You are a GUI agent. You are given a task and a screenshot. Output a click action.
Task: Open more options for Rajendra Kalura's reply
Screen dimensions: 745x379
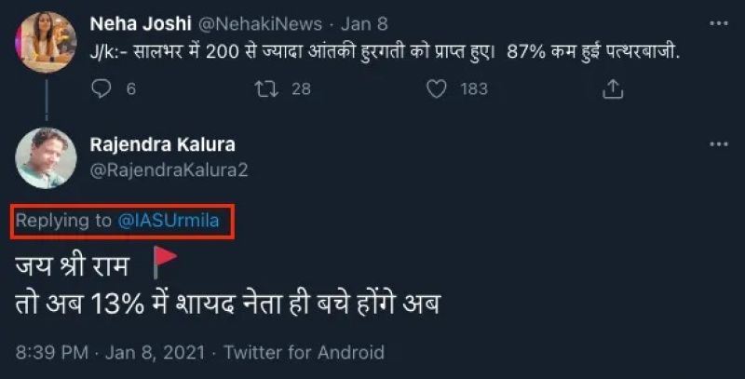[x=718, y=144]
